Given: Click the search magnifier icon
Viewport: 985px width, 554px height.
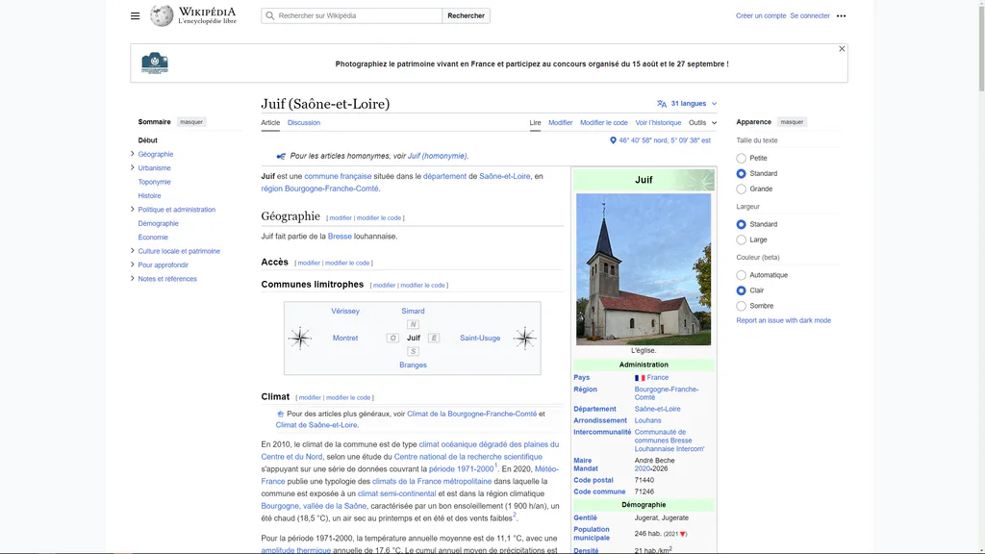Looking at the screenshot, I should point(270,15).
